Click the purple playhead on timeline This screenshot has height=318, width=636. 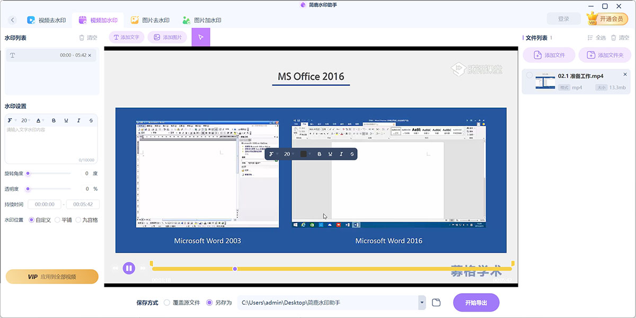click(x=235, y=269)
